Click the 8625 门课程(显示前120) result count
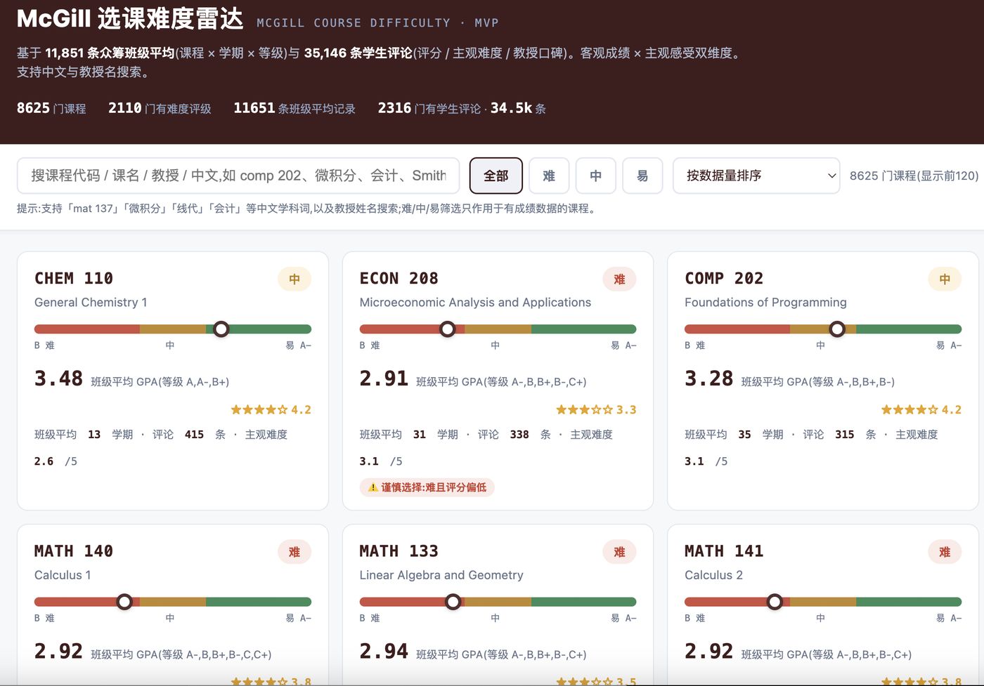 pos(914,176)
